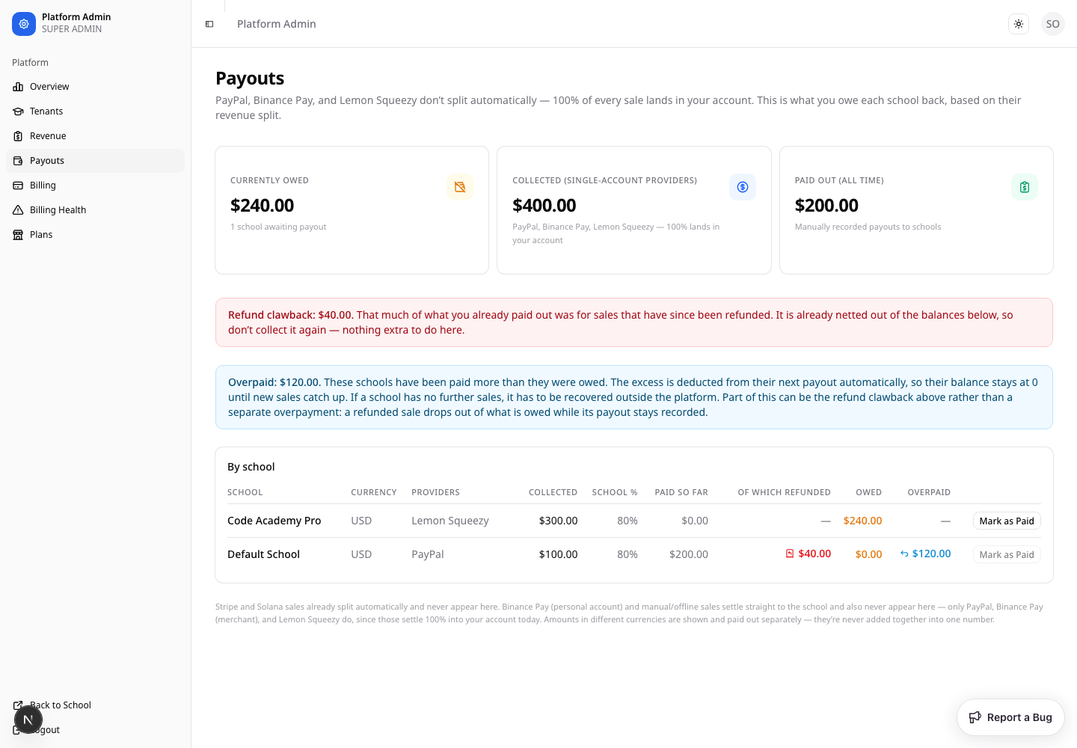Image resolution: width=1077 pixels, height=748 pixels.
Task: Click the Plans store icon
Action: tap(18, 235)
